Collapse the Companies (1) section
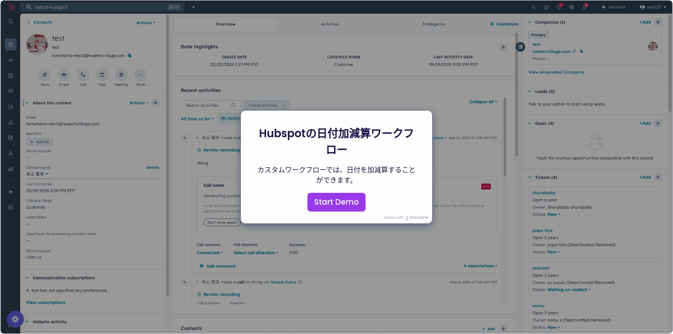Image resolution: width=673 pixels, height=334 pixels. 530,22
